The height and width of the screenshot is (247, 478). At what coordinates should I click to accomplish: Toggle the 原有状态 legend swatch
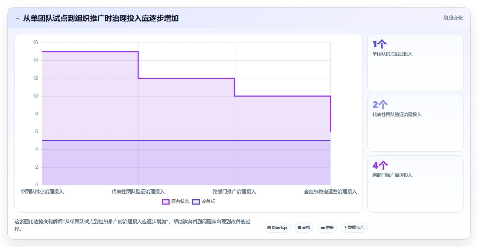tap(166, 202)
